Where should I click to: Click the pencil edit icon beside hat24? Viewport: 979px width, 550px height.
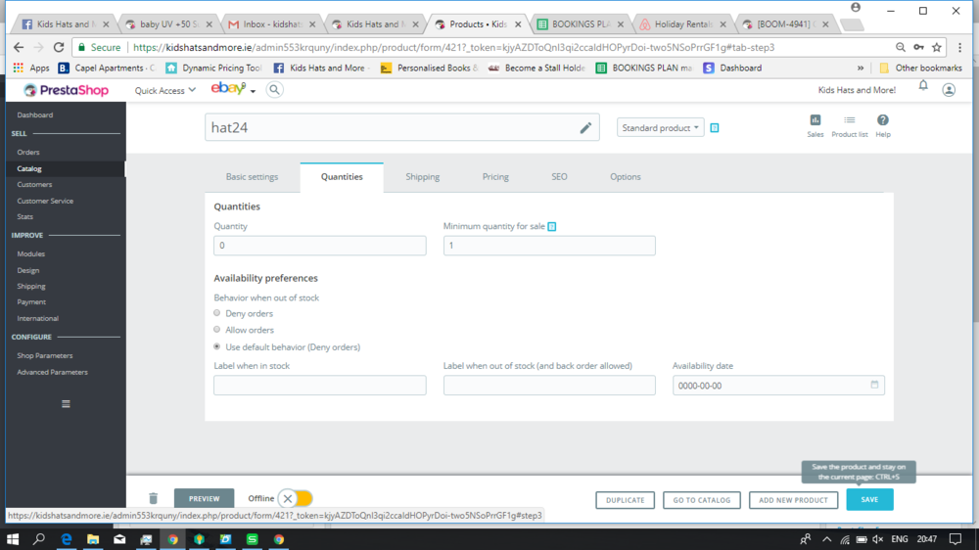(585, 128)
